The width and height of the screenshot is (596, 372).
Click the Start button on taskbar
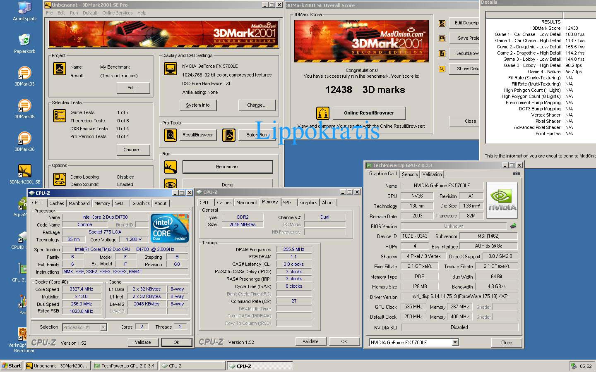tap(12, 366)
